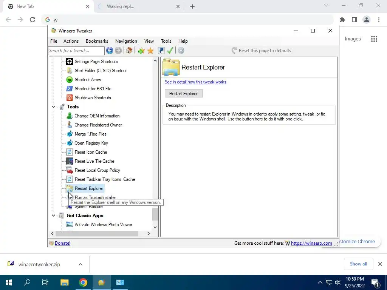Click the Search for a tweak field

[x=76, y=51]
